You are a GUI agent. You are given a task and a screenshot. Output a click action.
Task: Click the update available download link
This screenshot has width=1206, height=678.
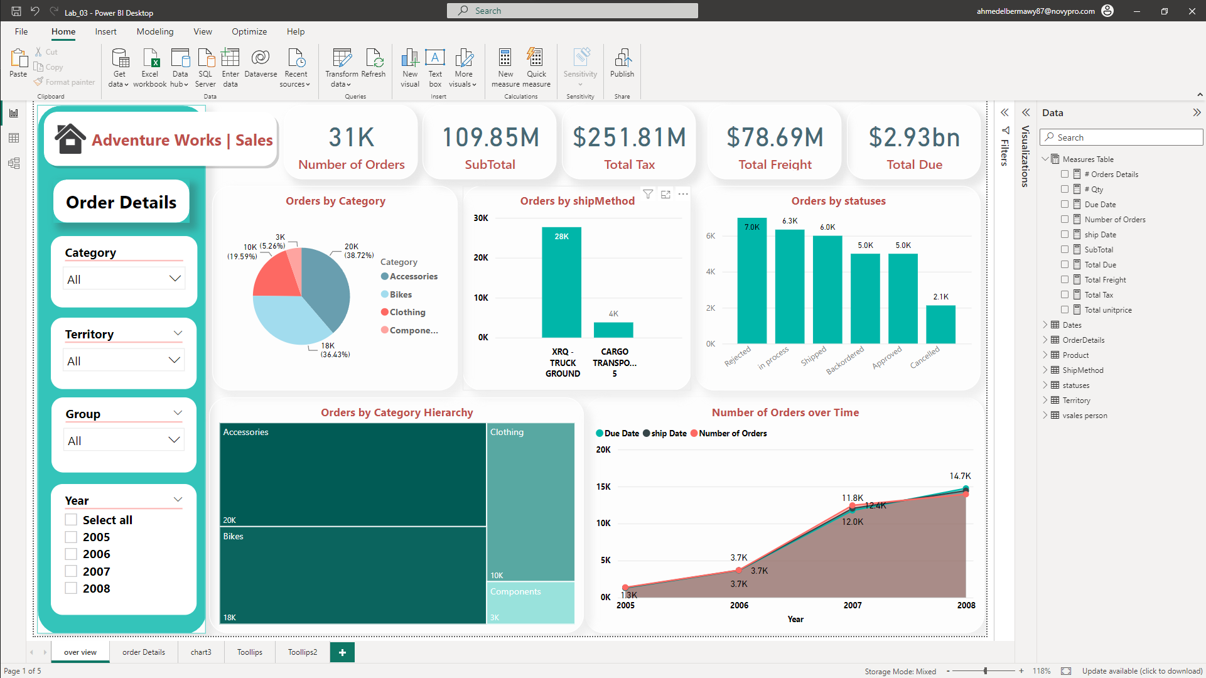(x=1142, y=671)
